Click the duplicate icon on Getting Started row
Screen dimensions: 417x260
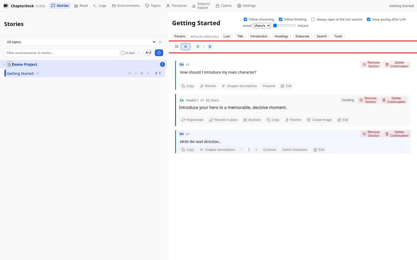[142, 73]
